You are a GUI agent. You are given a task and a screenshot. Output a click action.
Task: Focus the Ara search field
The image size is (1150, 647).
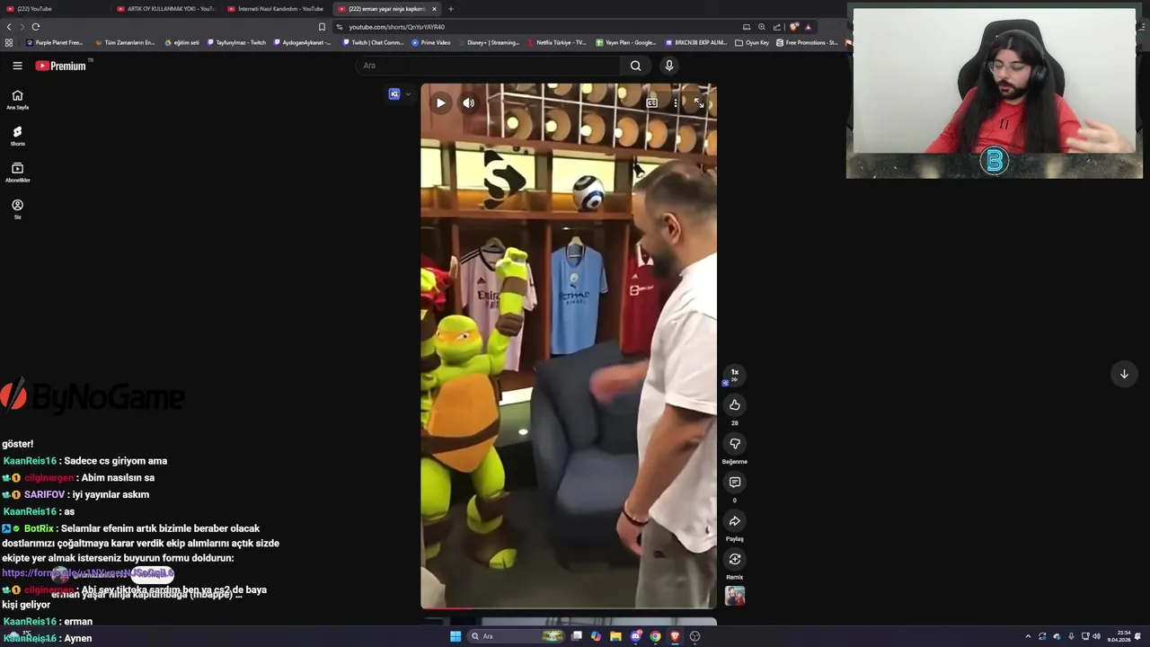[x=488, y=66]
